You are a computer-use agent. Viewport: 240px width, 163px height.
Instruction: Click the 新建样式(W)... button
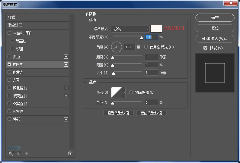coord(215,39)
